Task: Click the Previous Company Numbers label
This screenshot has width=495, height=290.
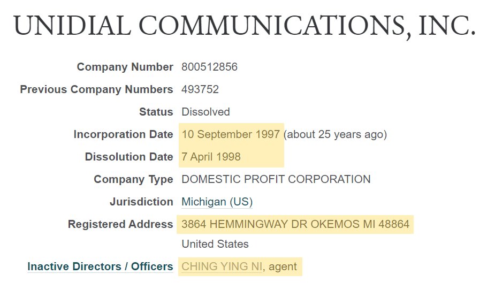Action: point(96,89)
